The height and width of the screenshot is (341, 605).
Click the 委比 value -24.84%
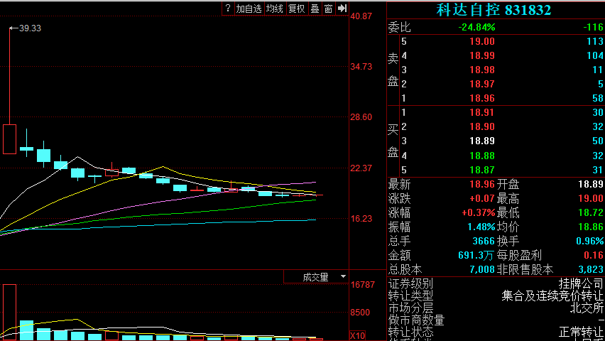476,27
